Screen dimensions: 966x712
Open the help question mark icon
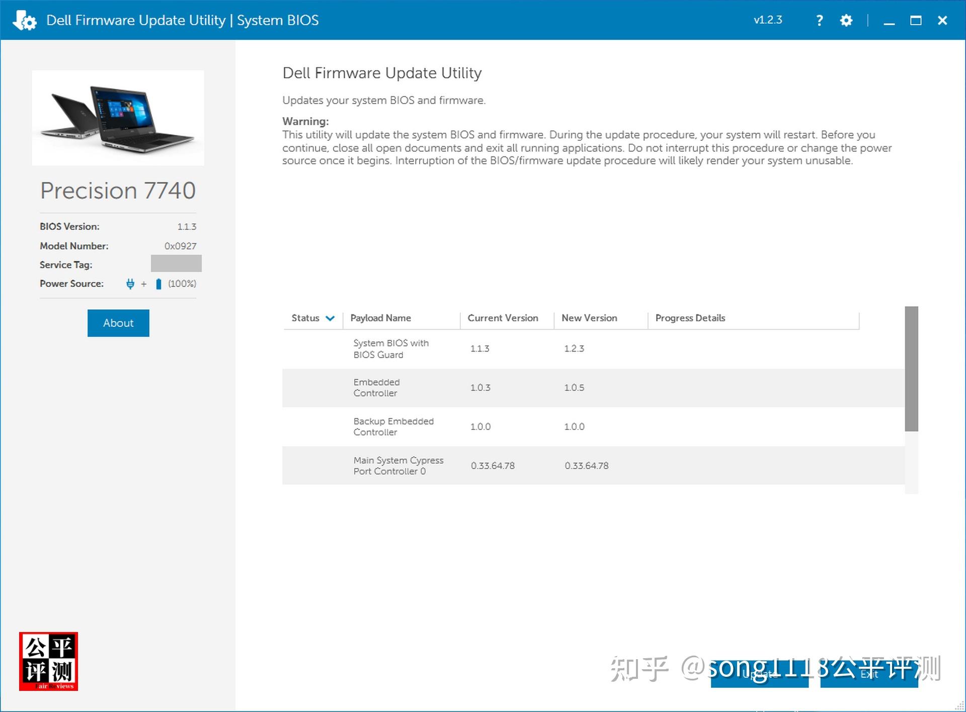point(820,20)
